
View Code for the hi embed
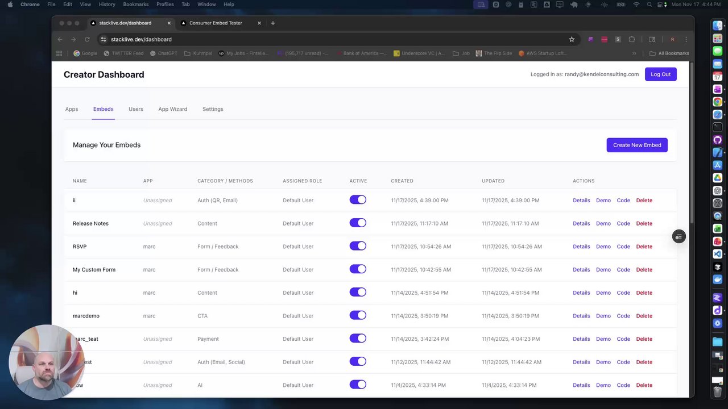click(623, 293)
